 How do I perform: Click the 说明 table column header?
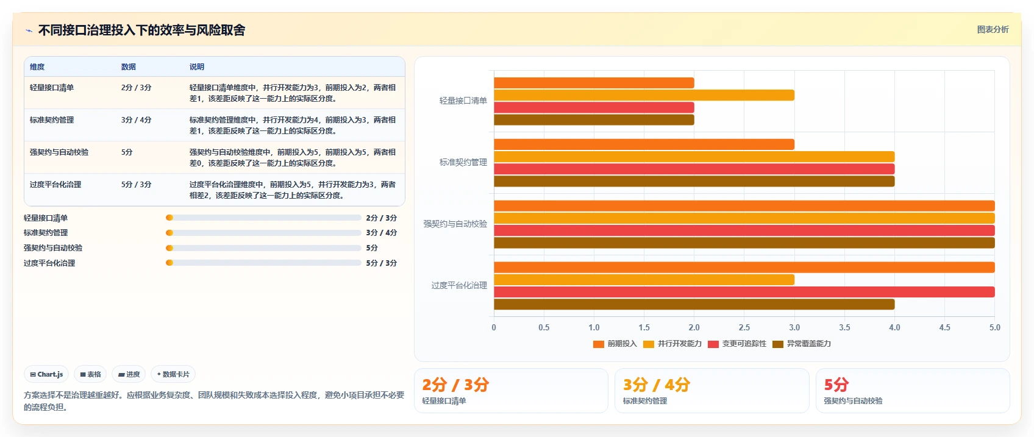pyautogui.click(x=196, y=67)
